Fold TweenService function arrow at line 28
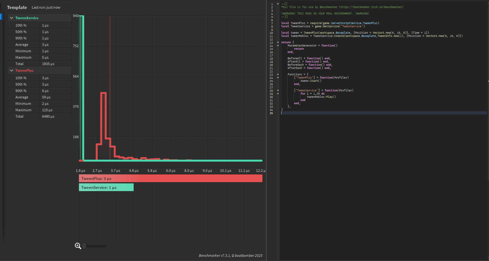Screen dimensions: 489x261 click(x=278, y=90)
